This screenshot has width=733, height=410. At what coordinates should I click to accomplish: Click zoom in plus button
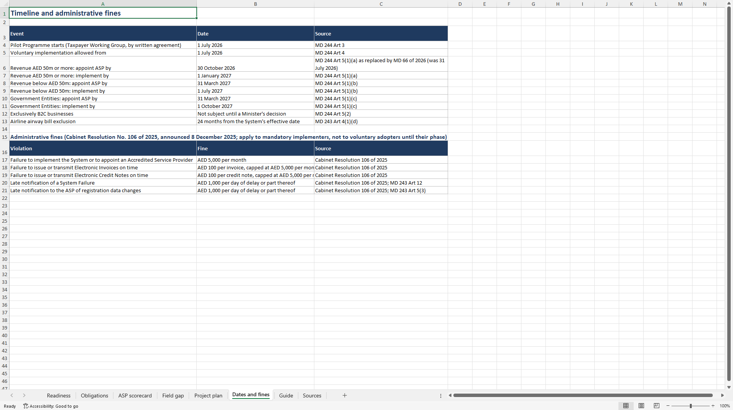[x=713, y=406]
